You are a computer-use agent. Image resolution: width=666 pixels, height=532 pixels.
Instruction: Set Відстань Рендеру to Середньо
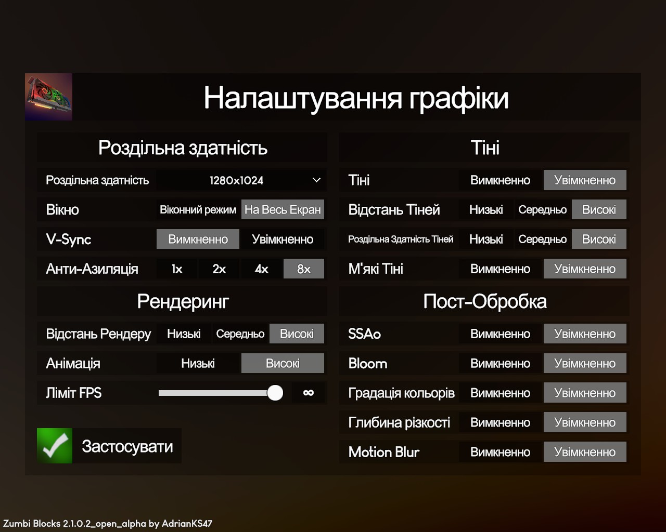pos(240,334)
